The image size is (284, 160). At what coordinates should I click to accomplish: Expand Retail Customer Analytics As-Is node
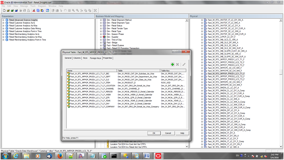3,23
